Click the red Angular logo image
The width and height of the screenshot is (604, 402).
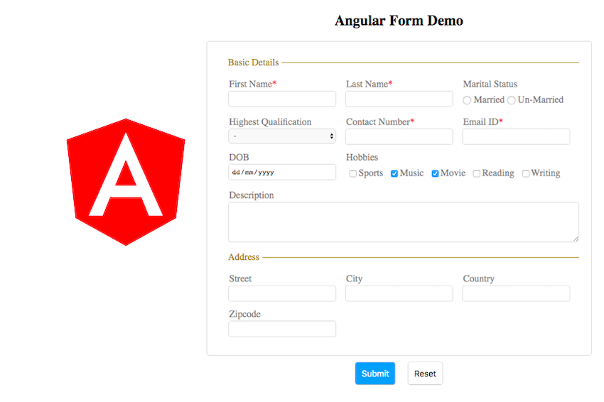126,182
